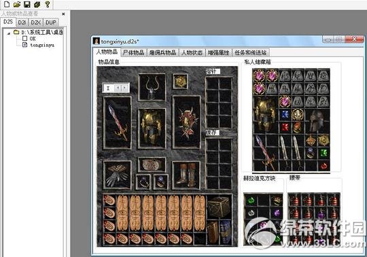Select the blue tome in the inventory
Screen dimensions: 367x257
coord(225,233)
